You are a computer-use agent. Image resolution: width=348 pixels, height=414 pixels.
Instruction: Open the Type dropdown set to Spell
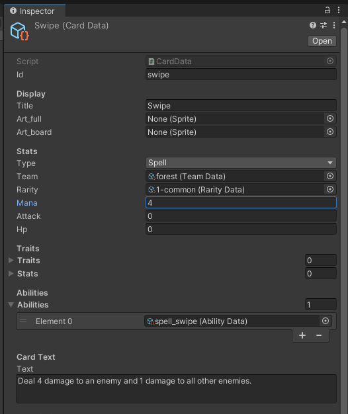(241, 163)
